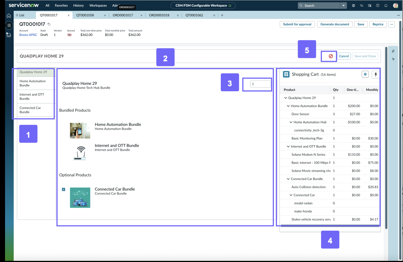Open the user avatar menu
The image size is (403, 262).
pyautogui.click(x=395, y=6)
